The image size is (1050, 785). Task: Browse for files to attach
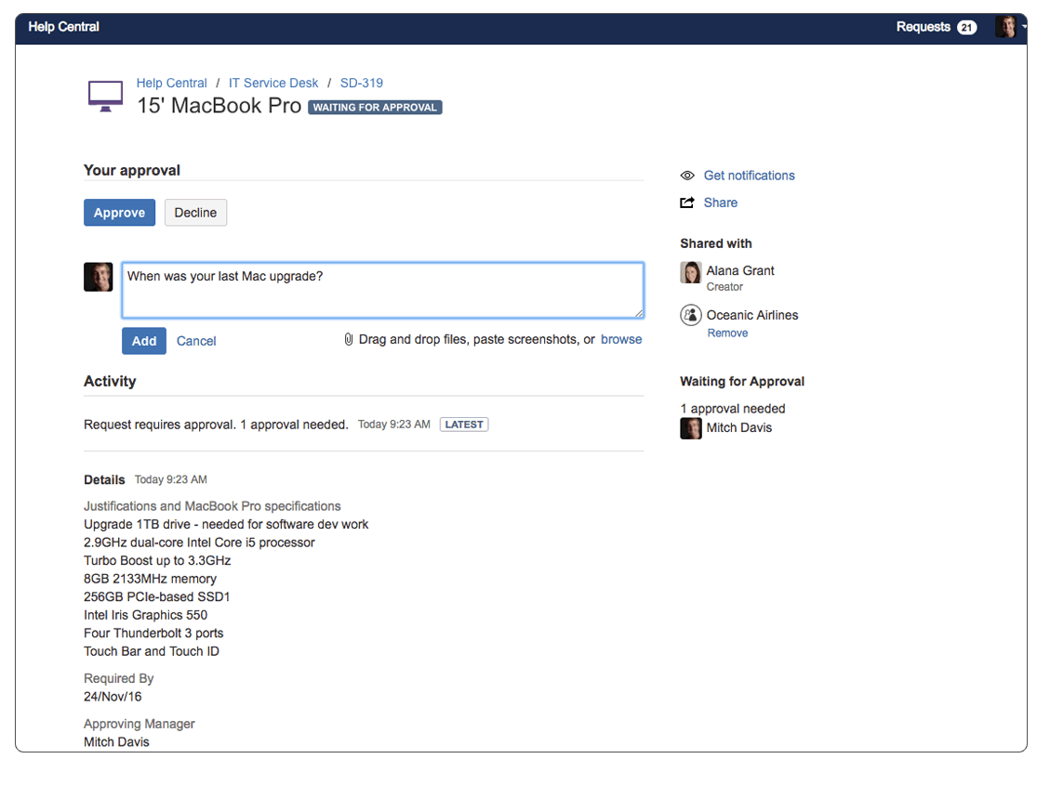[621, 340]
